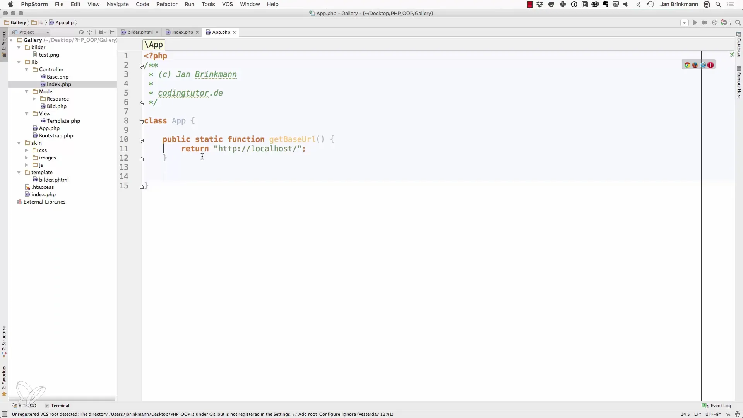Open Project panel settings gear icon
The image size is (743, 418).
pos(101,32)
